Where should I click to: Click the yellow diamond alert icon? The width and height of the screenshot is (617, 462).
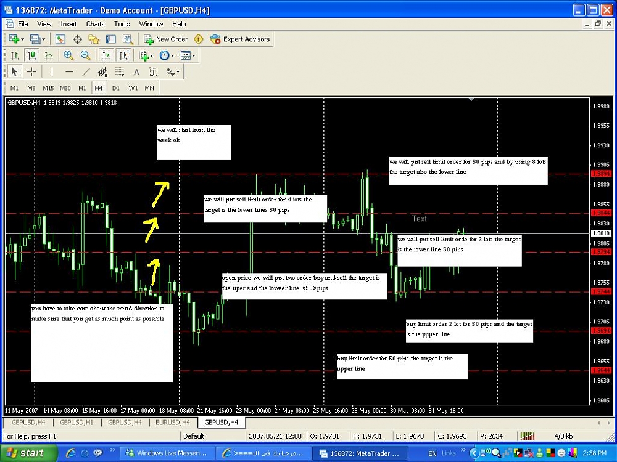click(x=199, y=39)
